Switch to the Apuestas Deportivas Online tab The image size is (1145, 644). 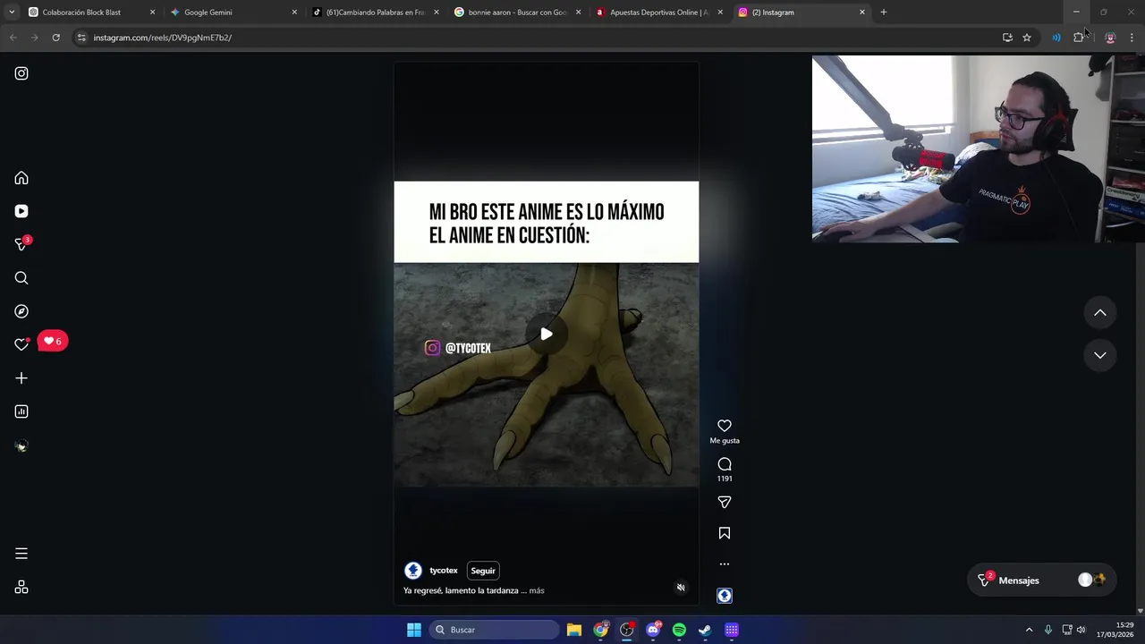coord(660,13)
